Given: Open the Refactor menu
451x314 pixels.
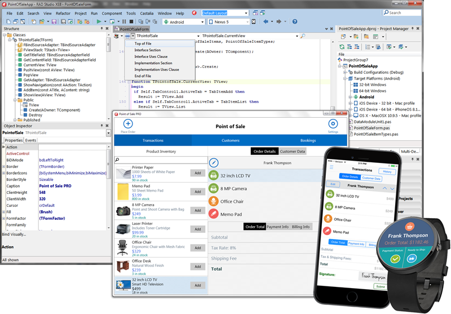Looking at the screenshot, I should 63,13.
